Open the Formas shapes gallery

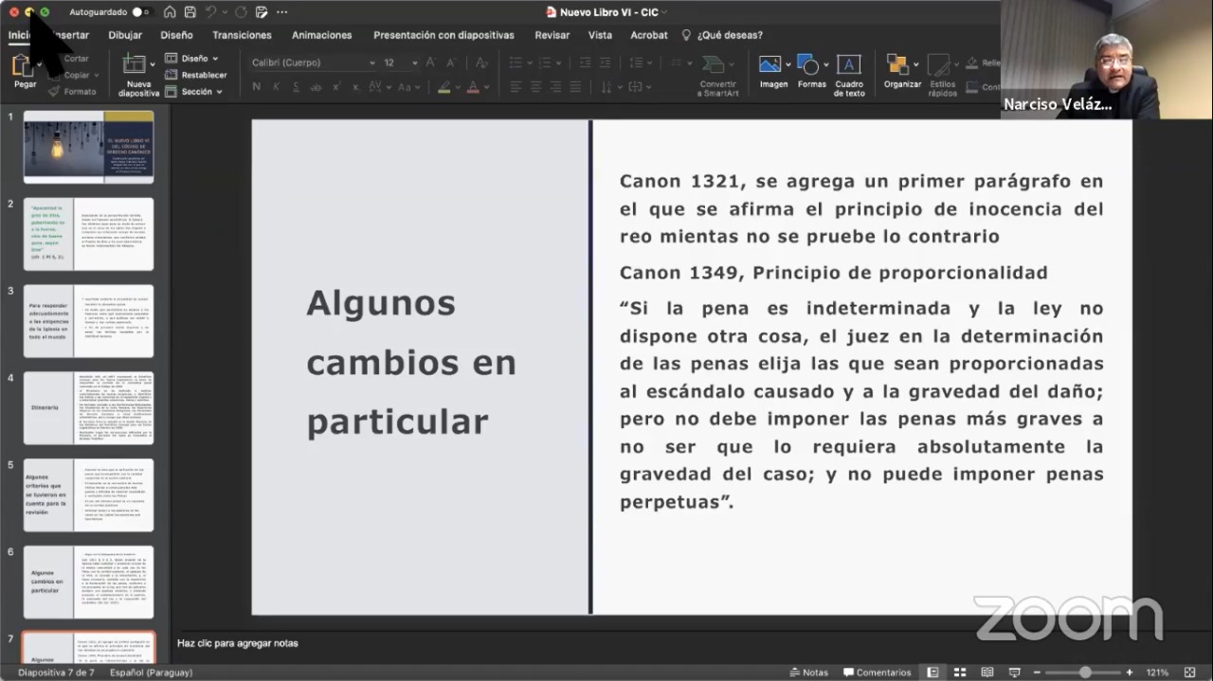808,65
